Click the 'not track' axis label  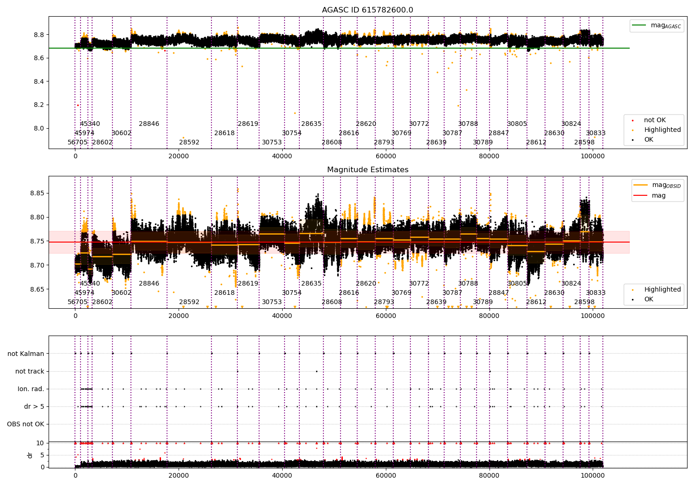[x=30, y=372]
